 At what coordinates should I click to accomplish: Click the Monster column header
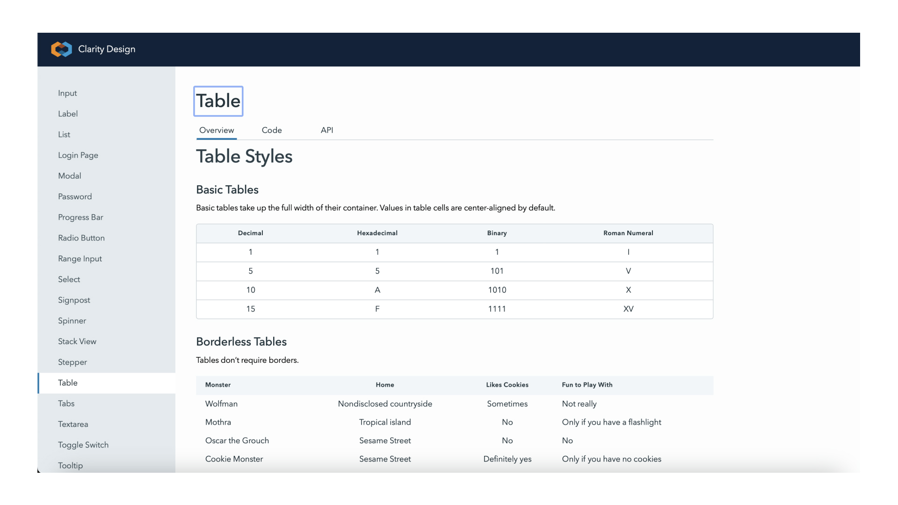pyautogui.click(x=218, y=385)
